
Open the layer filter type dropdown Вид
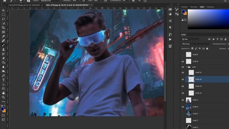click(191, 39)
